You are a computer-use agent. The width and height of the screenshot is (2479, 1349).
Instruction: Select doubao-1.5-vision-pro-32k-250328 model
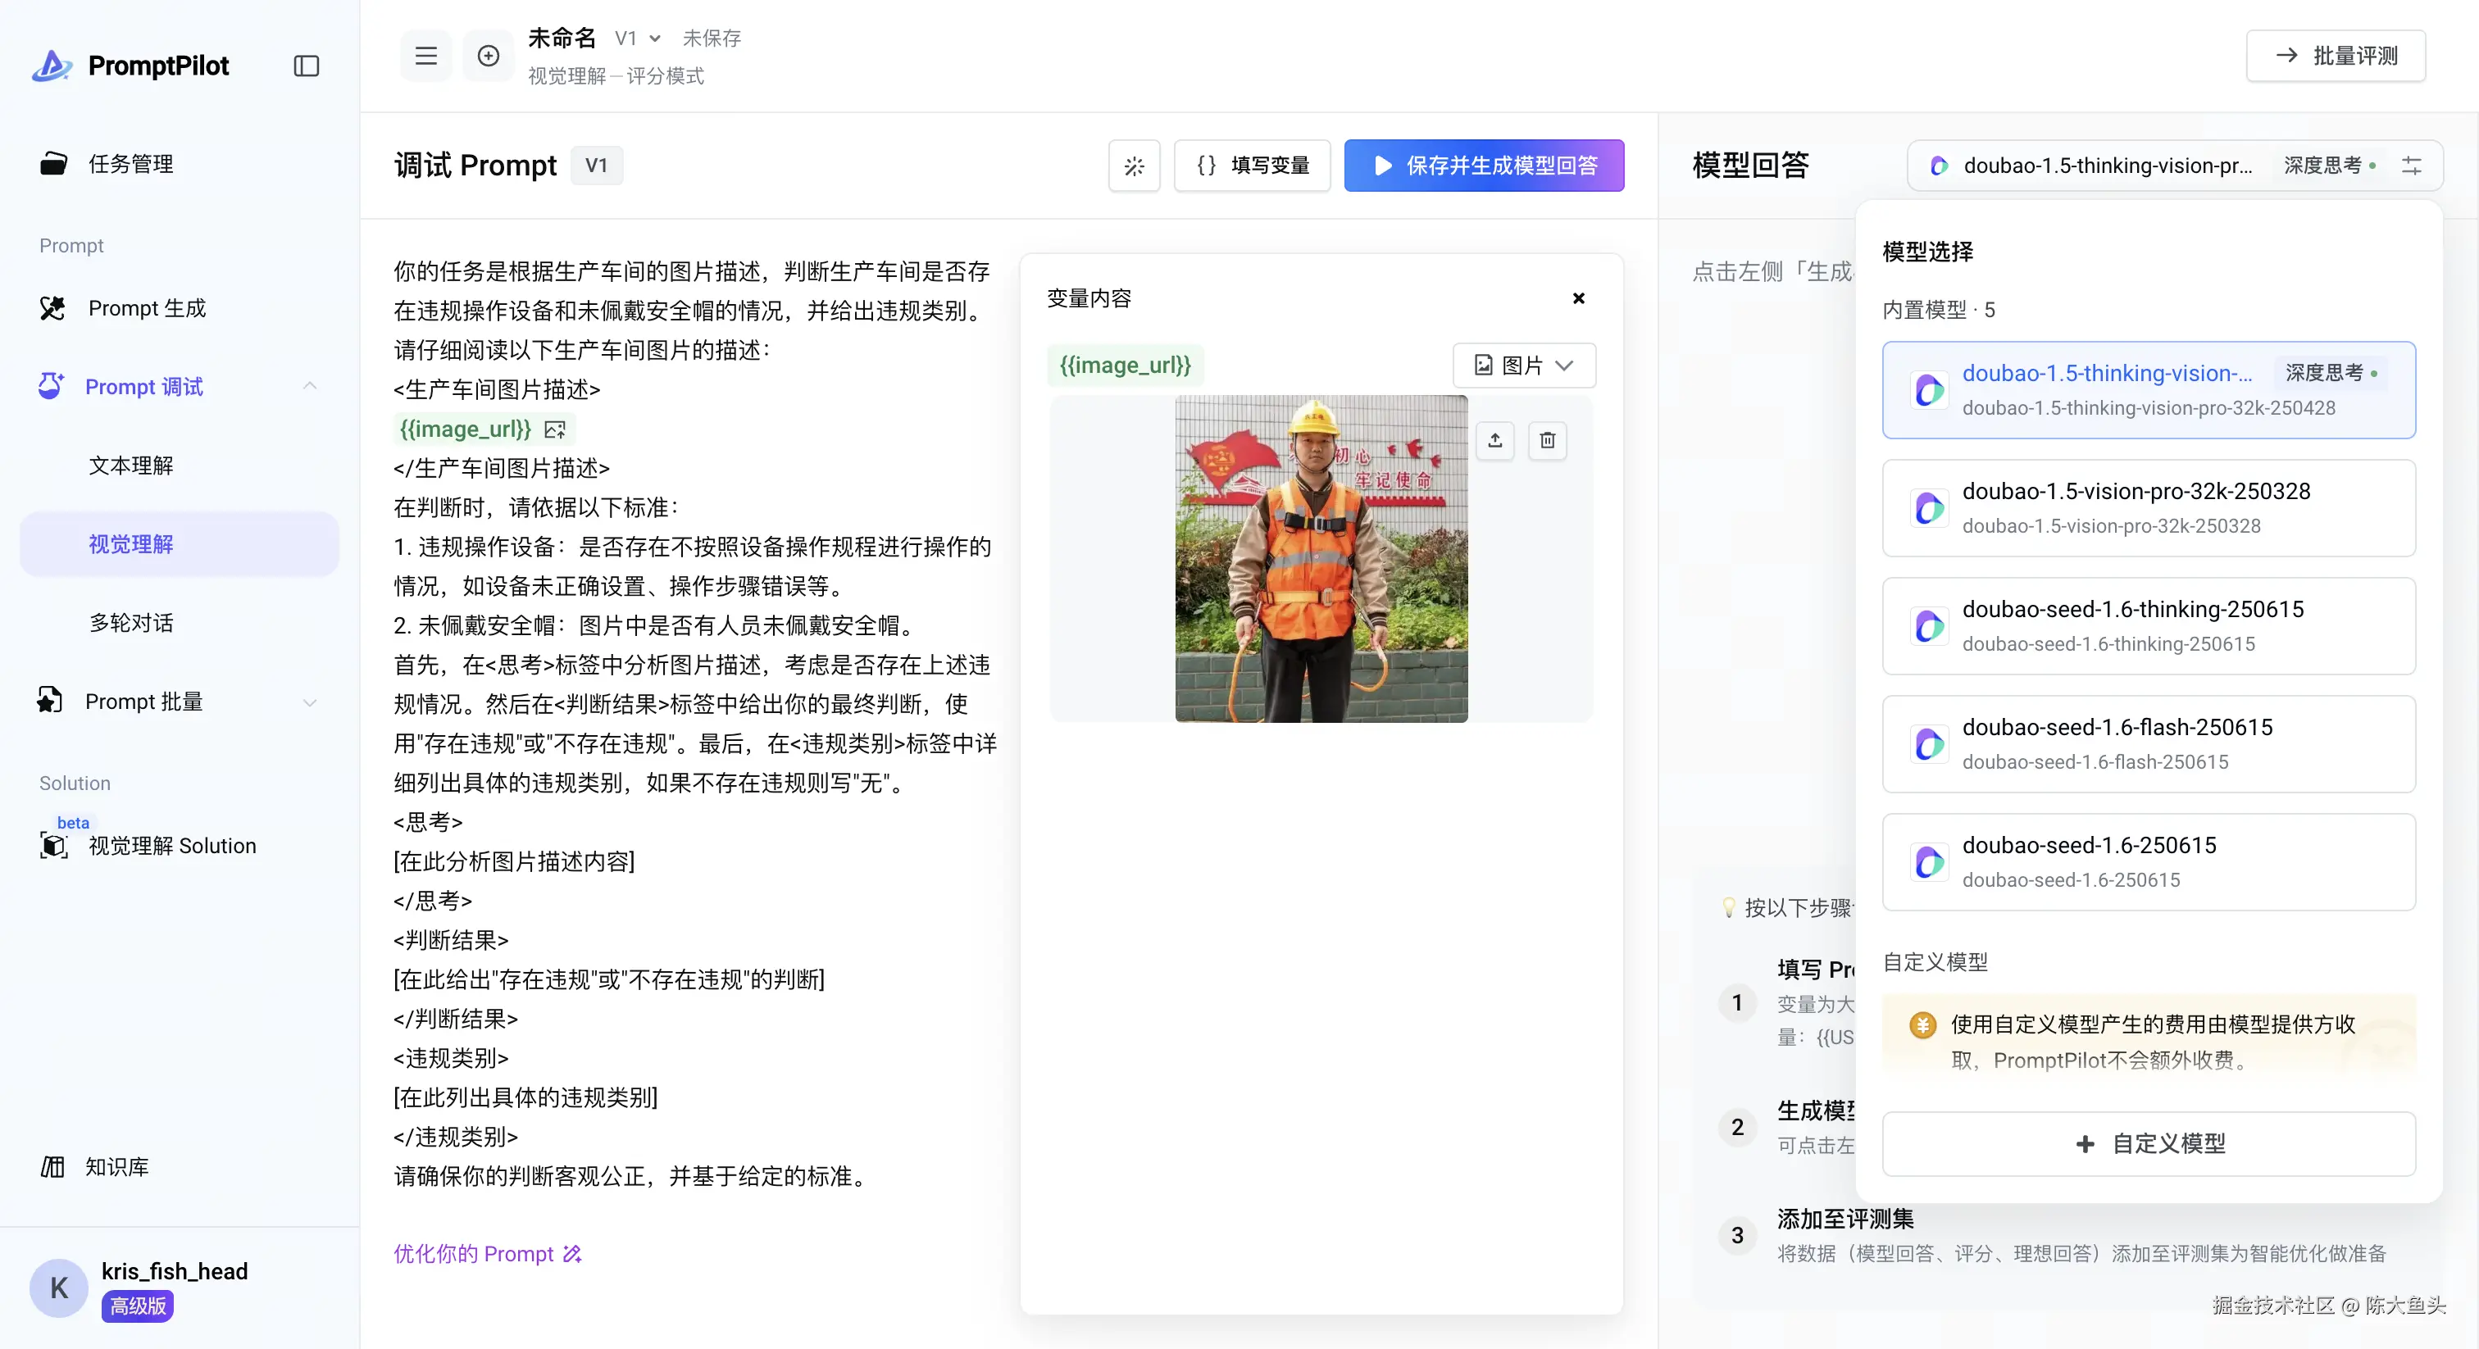tap(2148, 507)
